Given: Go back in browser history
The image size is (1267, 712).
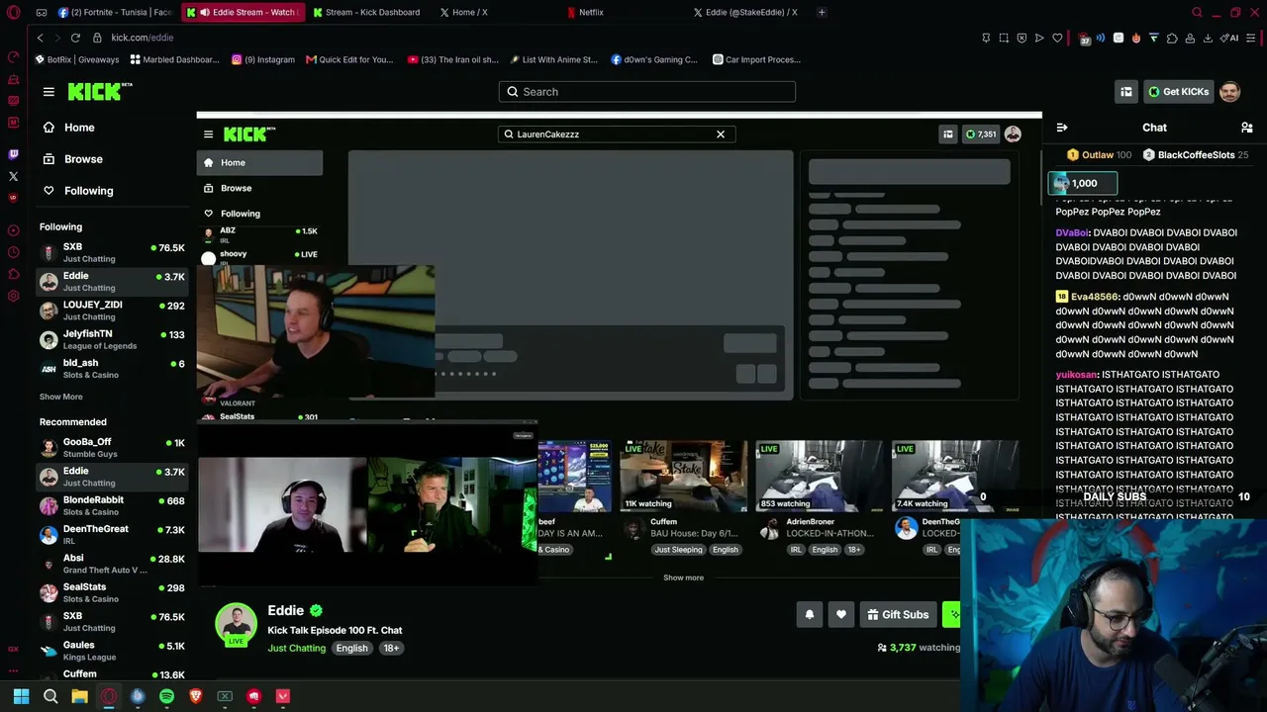Looking at the screenshot, I should (x=40, y=38).
